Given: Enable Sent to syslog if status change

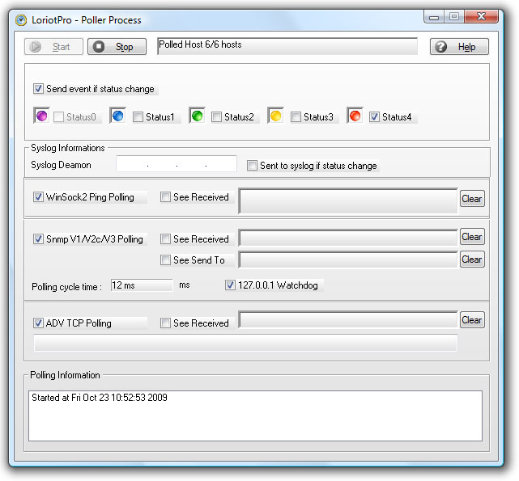Looking at the screenshot, I should click(252, 165).
